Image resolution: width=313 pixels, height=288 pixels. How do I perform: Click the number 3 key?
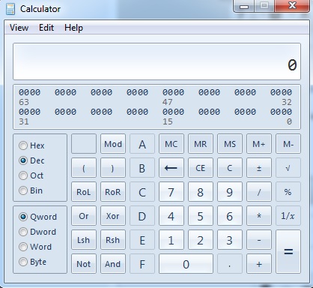click(230, 240)
